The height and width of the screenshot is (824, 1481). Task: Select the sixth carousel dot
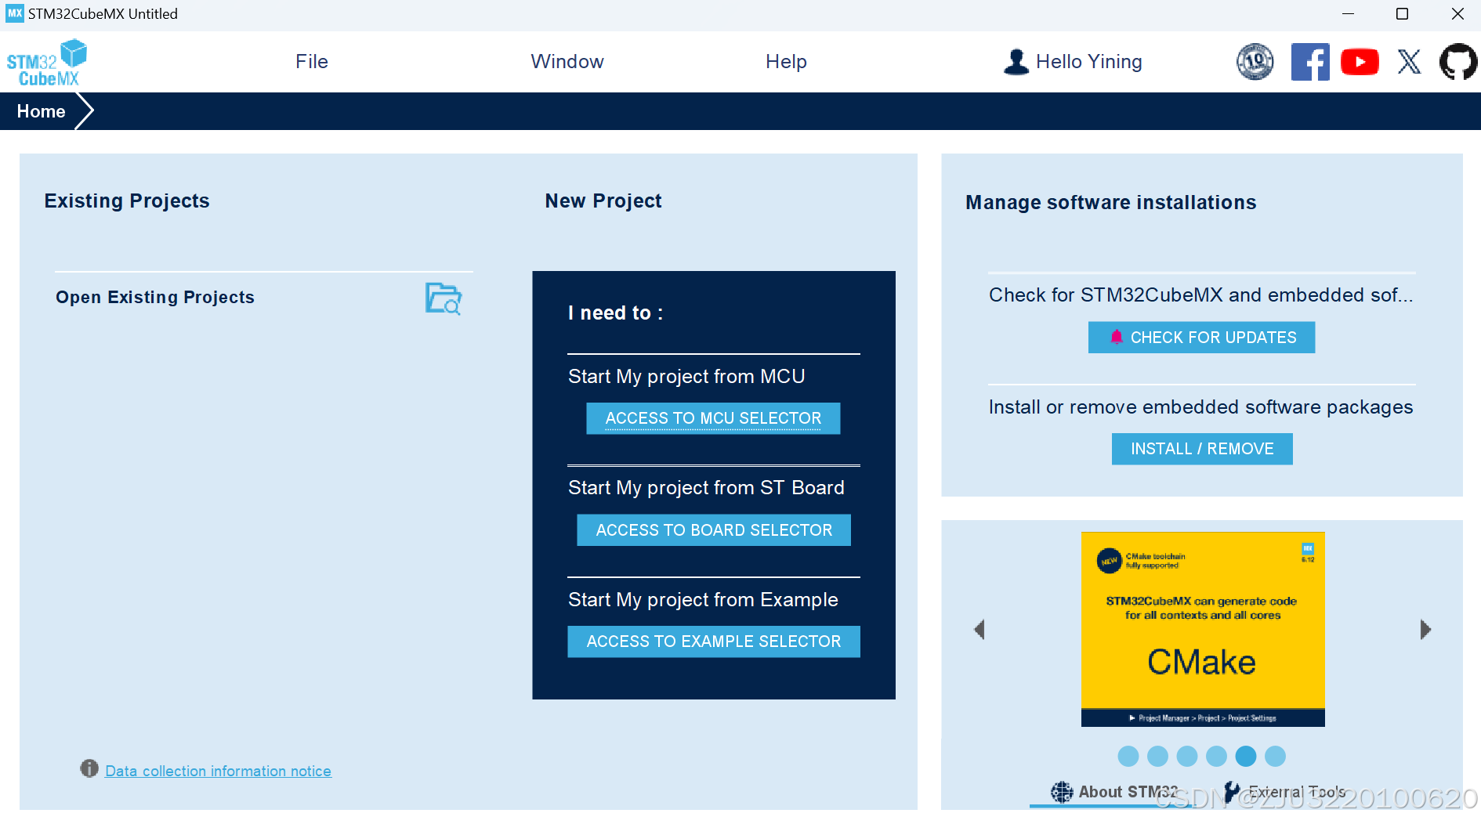(x=1275, y=756)
